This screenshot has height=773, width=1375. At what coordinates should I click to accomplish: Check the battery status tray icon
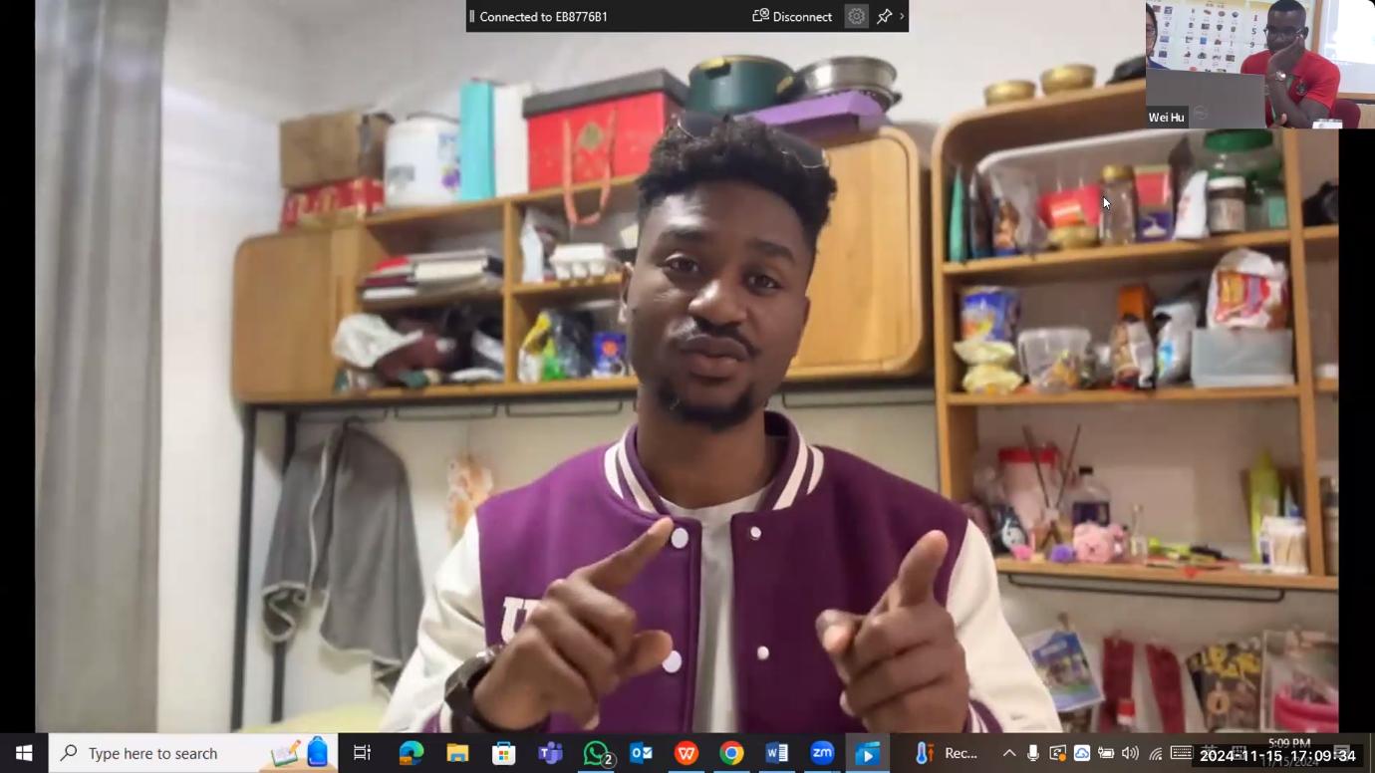click(x=1106, y=753)
